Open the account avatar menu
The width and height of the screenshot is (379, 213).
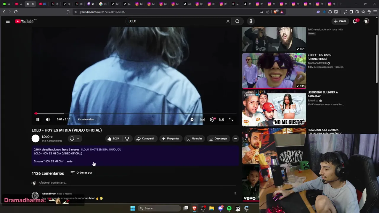tap(366, 21)
